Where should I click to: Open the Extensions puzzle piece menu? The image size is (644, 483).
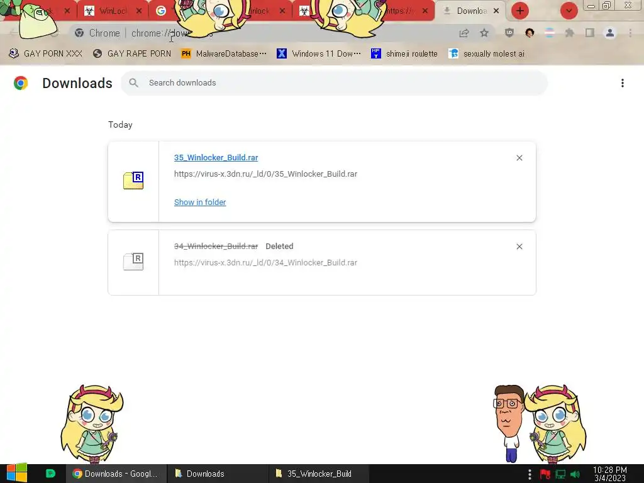click(x=569, y=33)
